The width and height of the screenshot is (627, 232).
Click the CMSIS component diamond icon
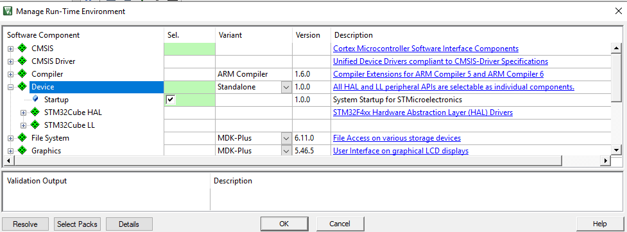pyautogui.click(x=22, y=49)
